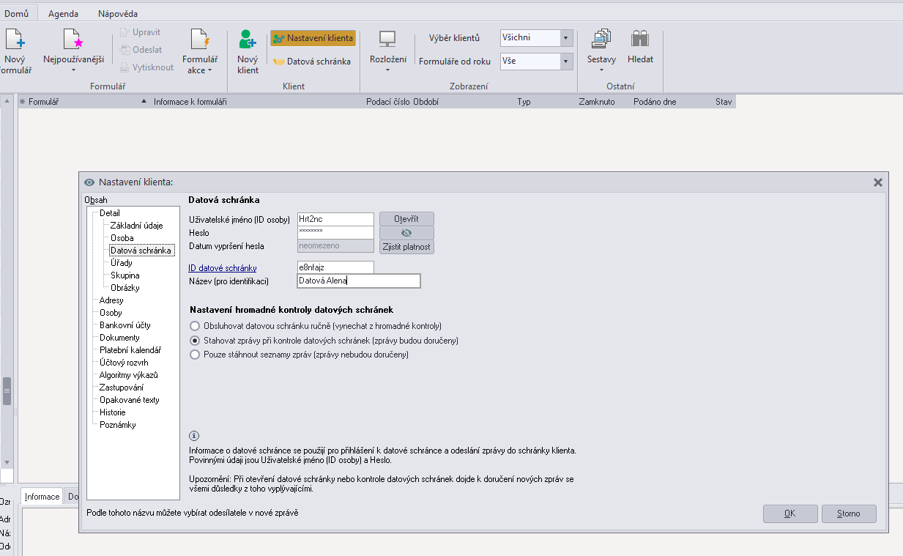Expand the Výběr klientů dropdown

coord(565,38)
